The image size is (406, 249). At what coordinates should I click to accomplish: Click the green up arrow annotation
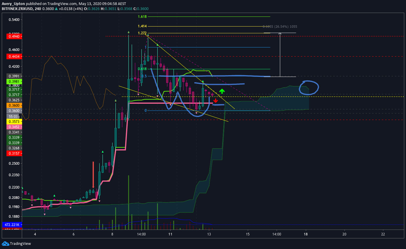222,91
